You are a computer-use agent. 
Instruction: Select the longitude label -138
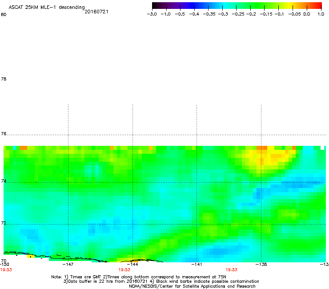[261, 265]
